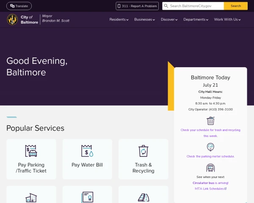The image size is (254, 203).
Task: Focus the Search BaltimoreCity.gov field
Action: (x=193, y=6)
